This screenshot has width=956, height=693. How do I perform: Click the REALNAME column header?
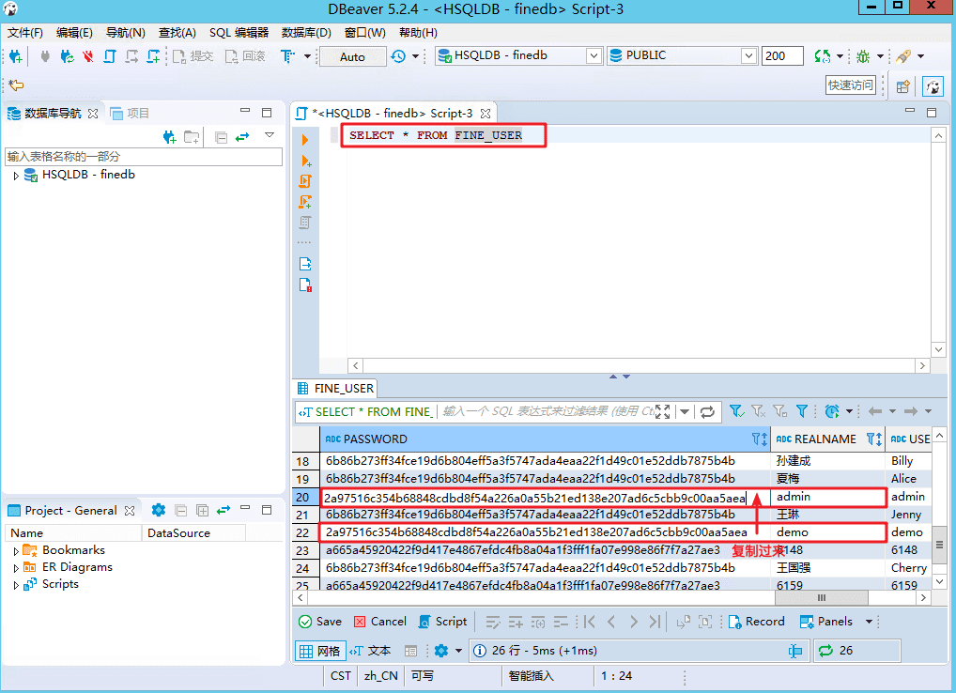click(827, 439)
